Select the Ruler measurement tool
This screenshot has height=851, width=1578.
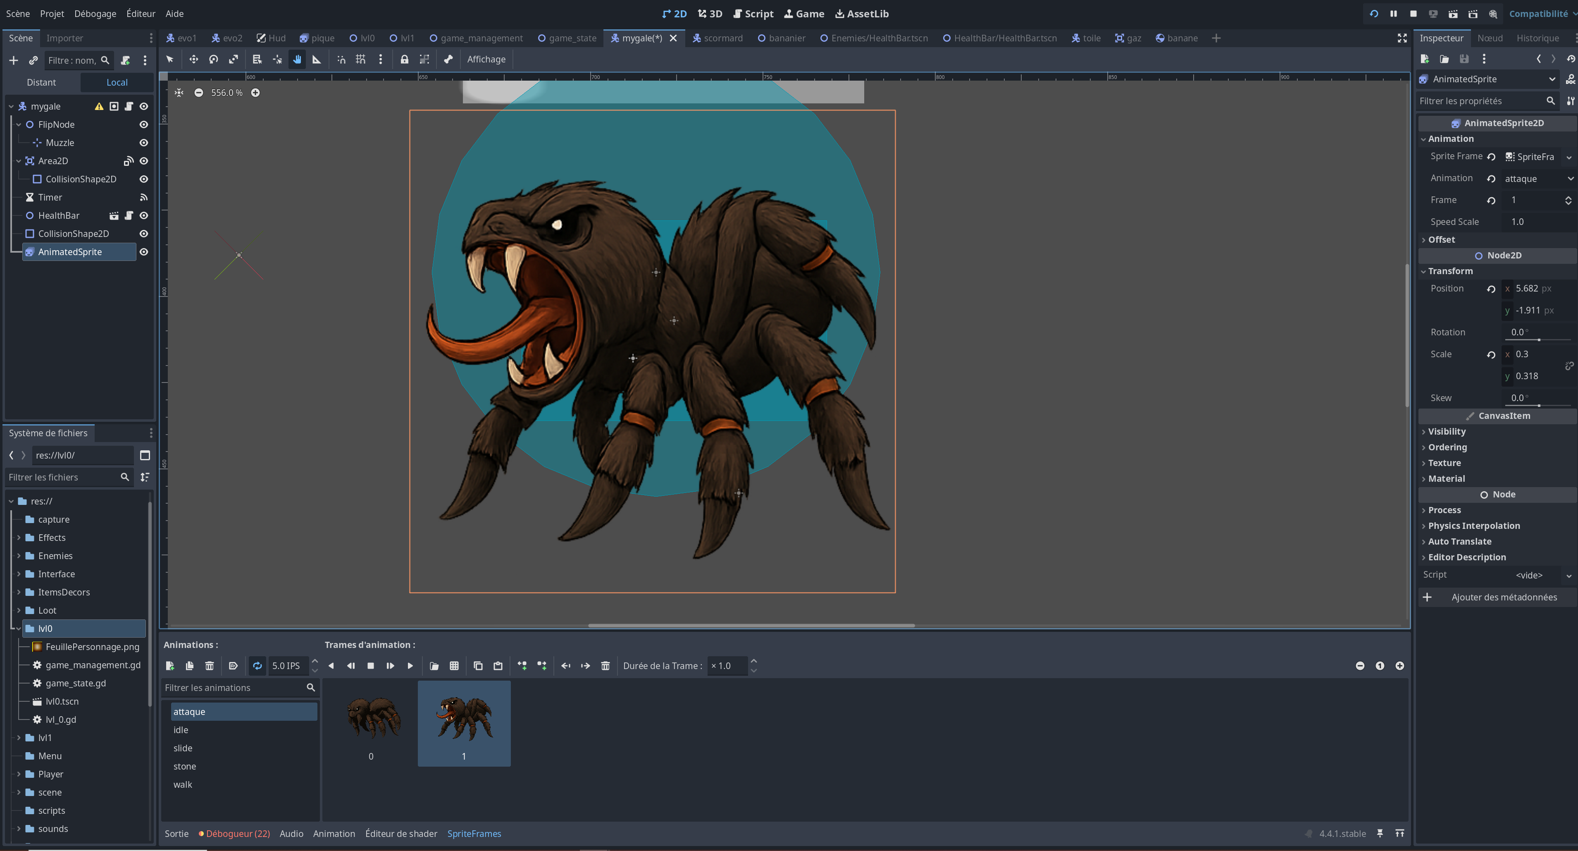pos(317,60)
